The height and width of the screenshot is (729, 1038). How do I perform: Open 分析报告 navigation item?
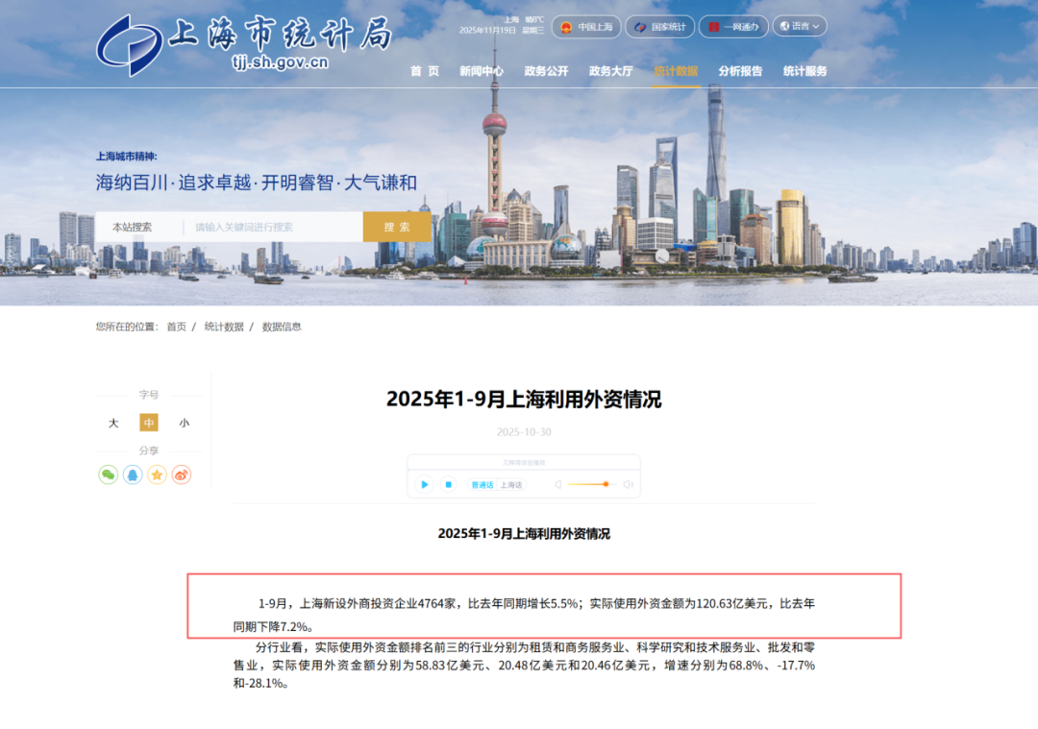(740, 71)
